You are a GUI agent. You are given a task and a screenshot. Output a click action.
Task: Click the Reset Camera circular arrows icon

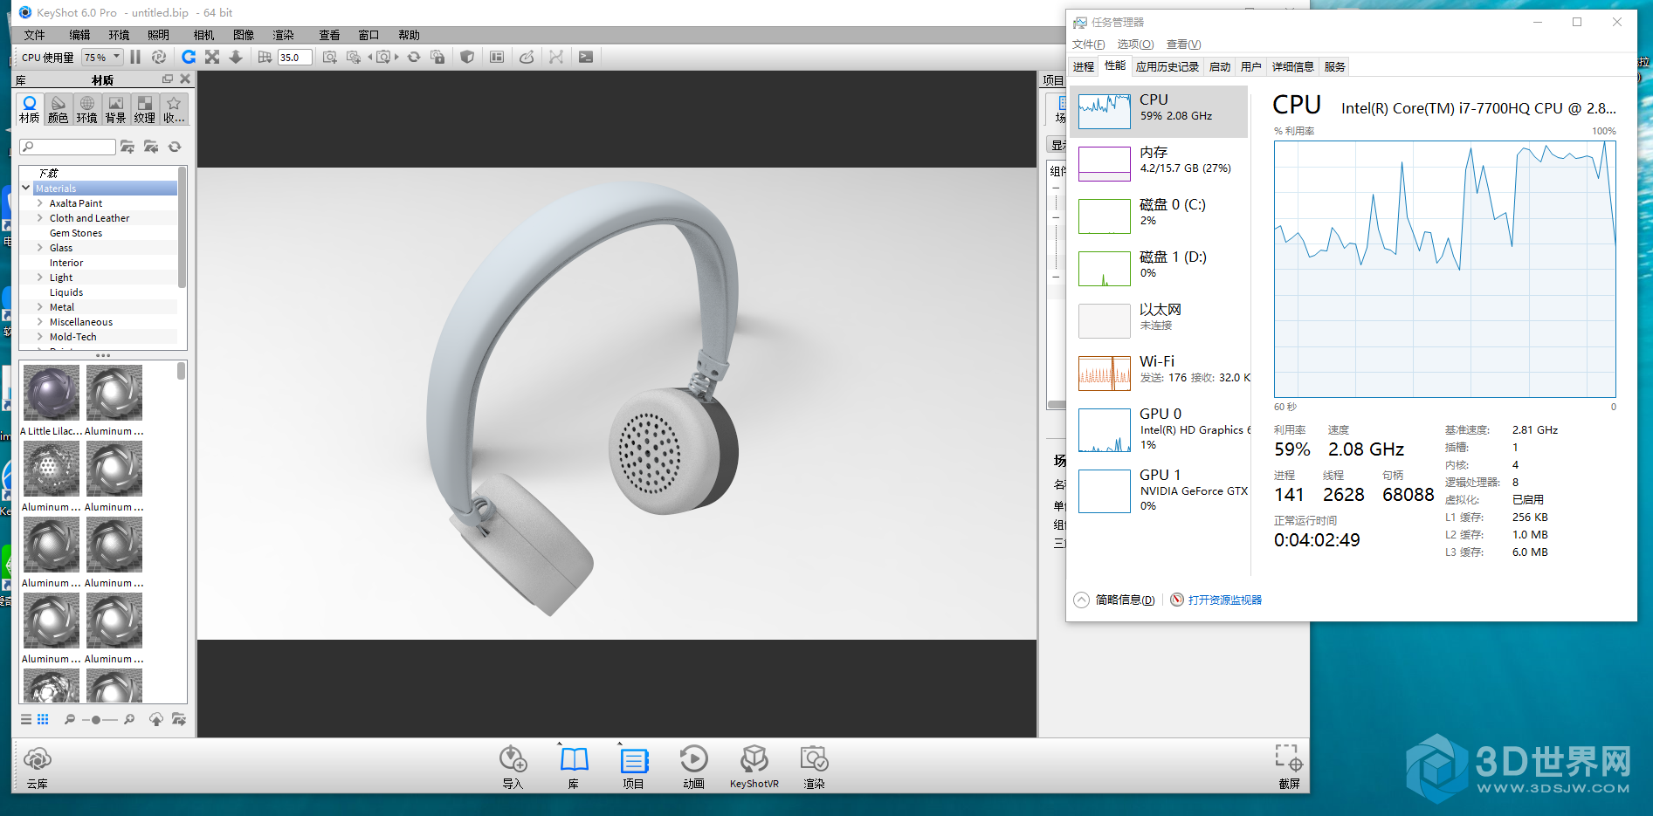(414, 57)
